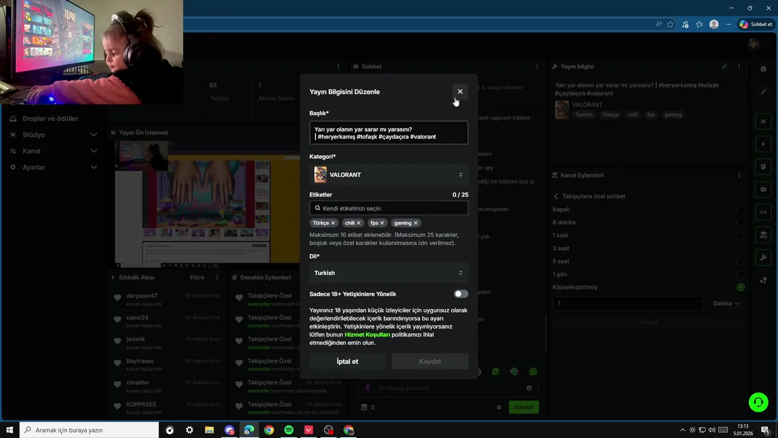The width and height of the screenshot is (778, 438).
Task: Expand the Ayarlar sidebar section
Action: click(53, 167)
